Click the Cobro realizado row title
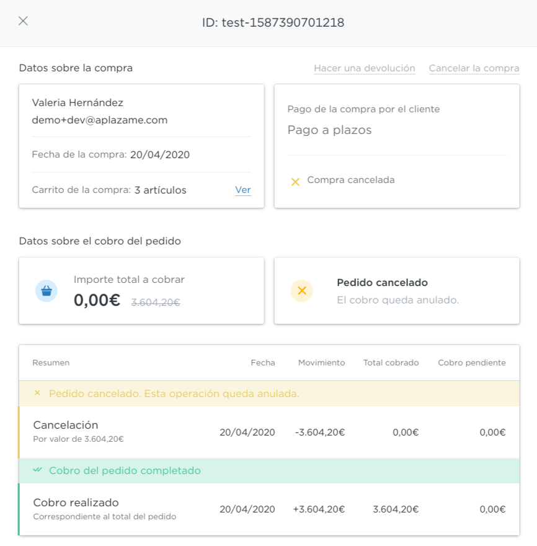Screen dimensions: 537x546 [x=76, y=503]
